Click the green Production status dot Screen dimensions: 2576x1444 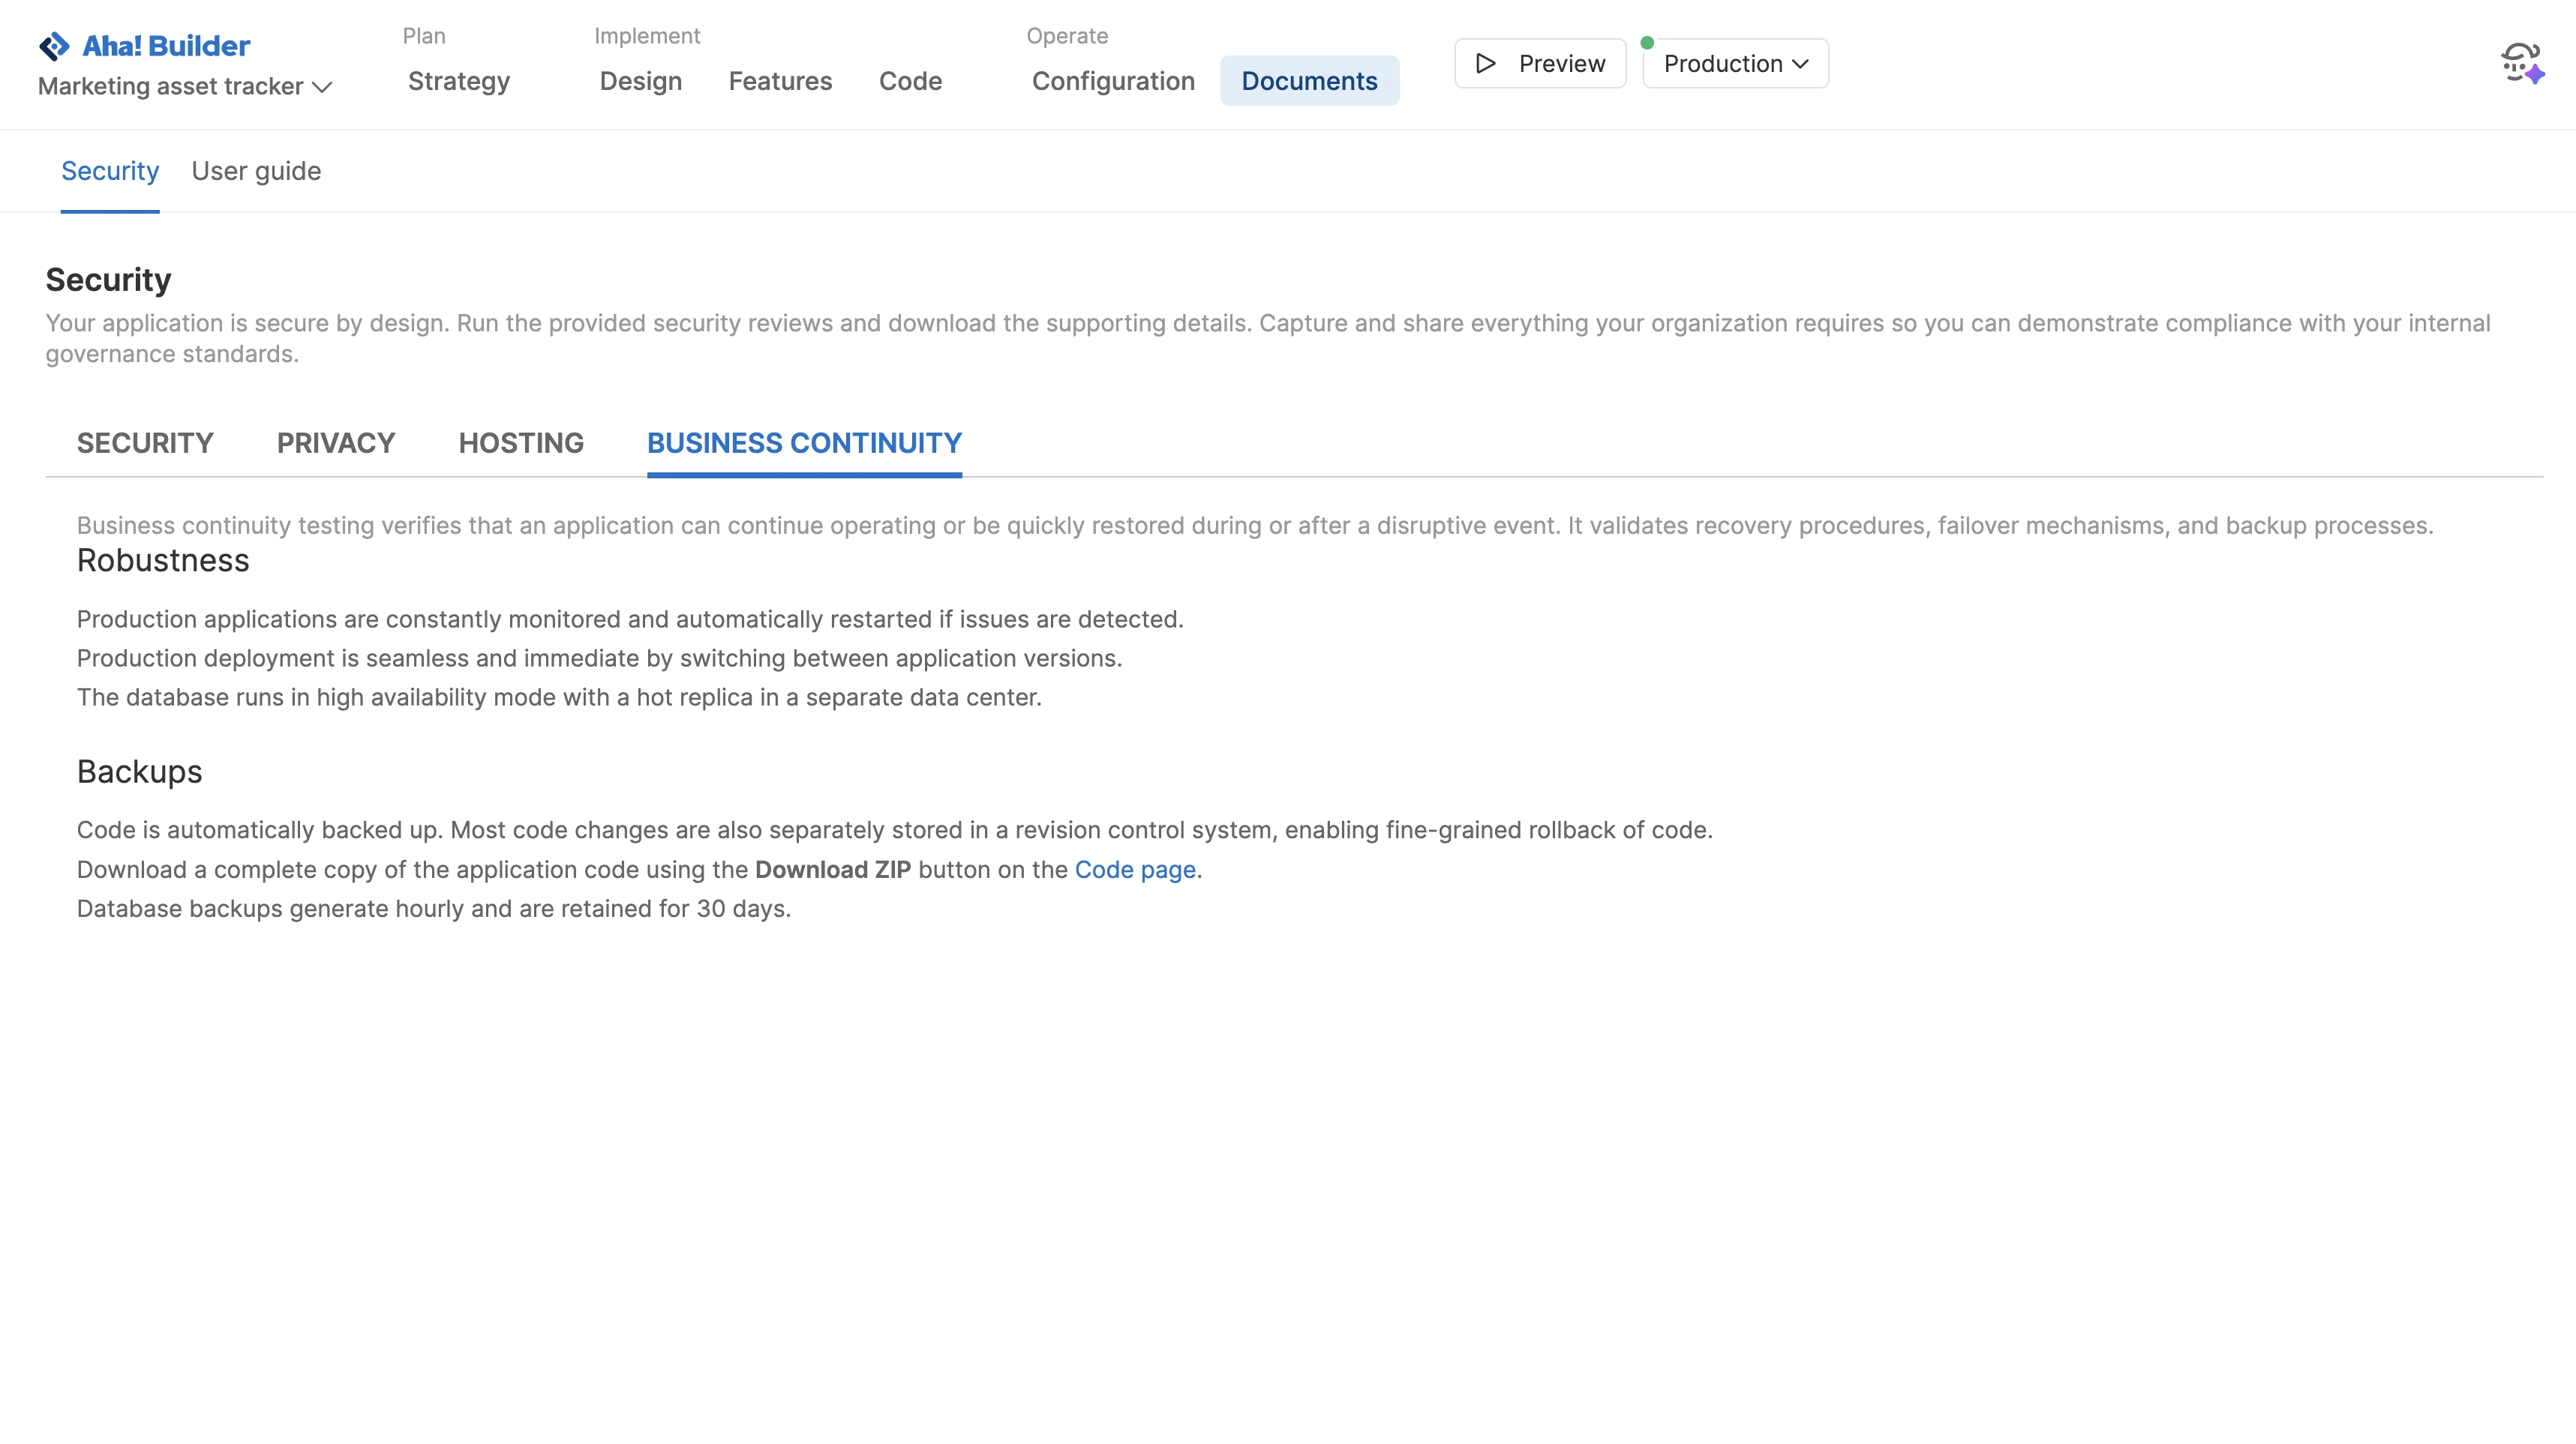pyautogui.click(x=1647, y=43)
